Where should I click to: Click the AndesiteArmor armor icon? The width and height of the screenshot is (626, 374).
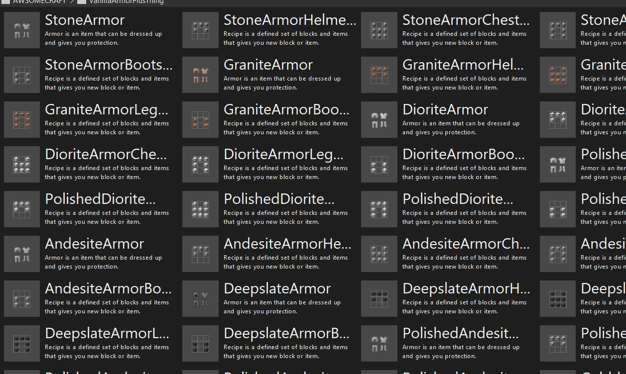[x=22, y=254]
